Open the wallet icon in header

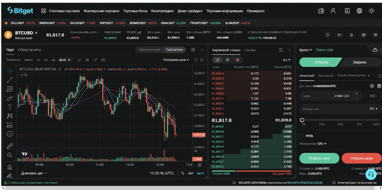pyautogui.click(x=321, y=11)
